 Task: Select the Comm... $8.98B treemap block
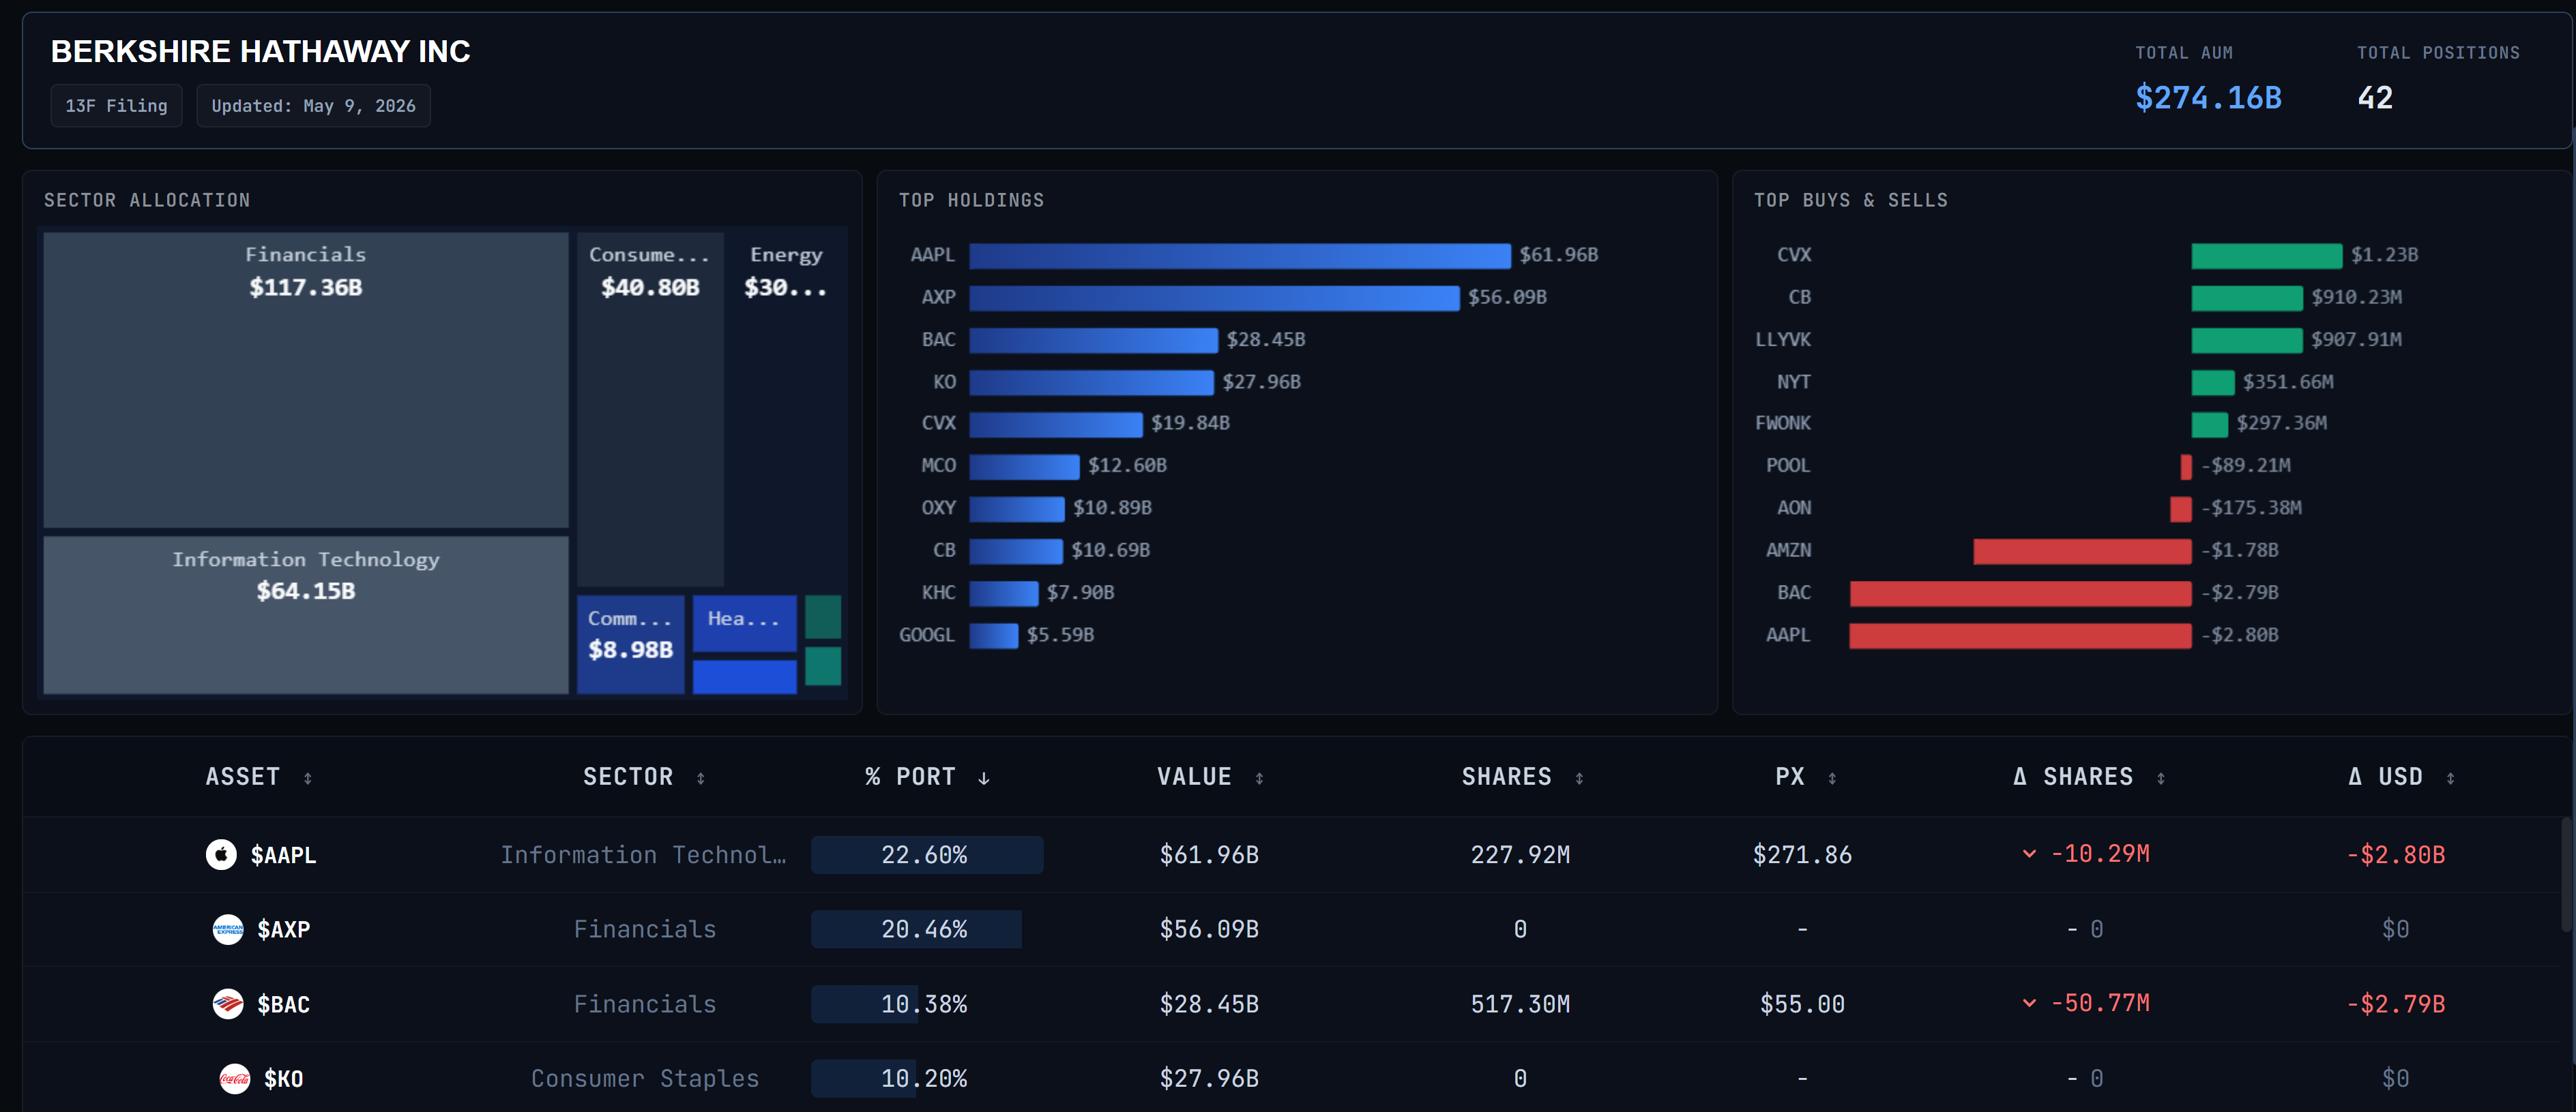[x=631, y=644]
